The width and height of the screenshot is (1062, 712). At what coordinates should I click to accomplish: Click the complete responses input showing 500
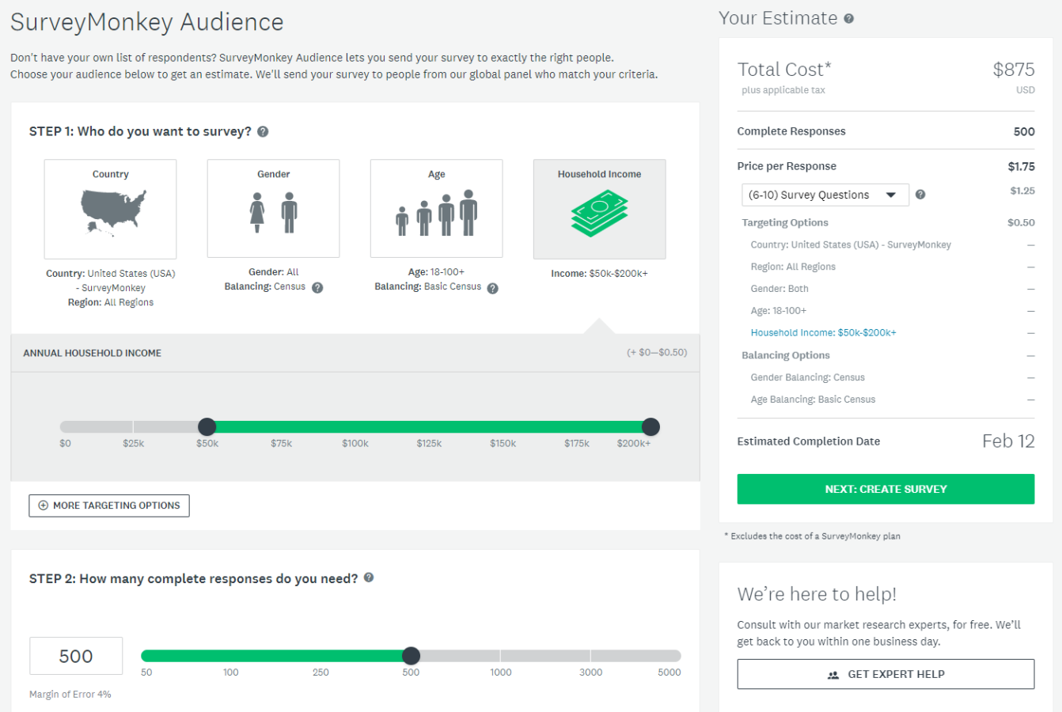pos(76,656)
